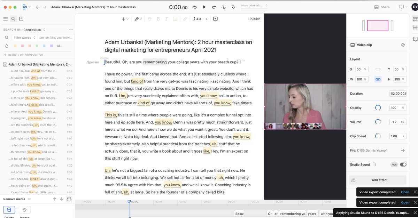418x218 pixels.
Task: Select the Adam Urbanksi composition in results list
Action: tap(37, 64)
